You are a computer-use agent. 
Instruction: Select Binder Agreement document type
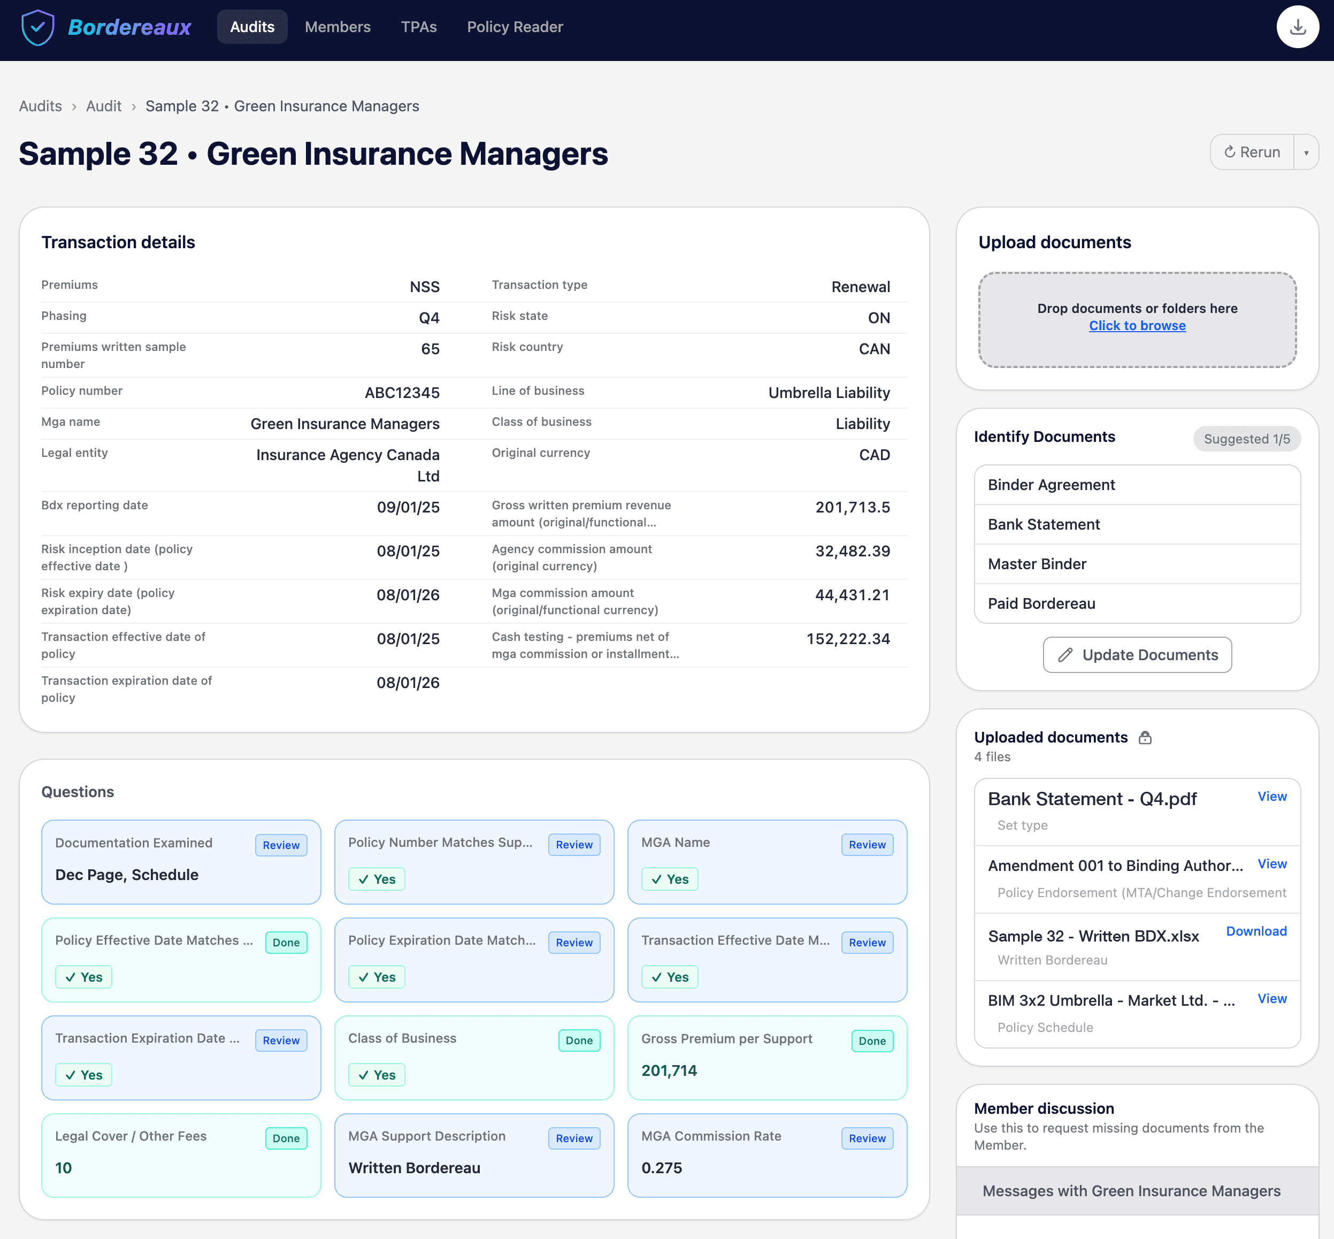coord(1137,485)
